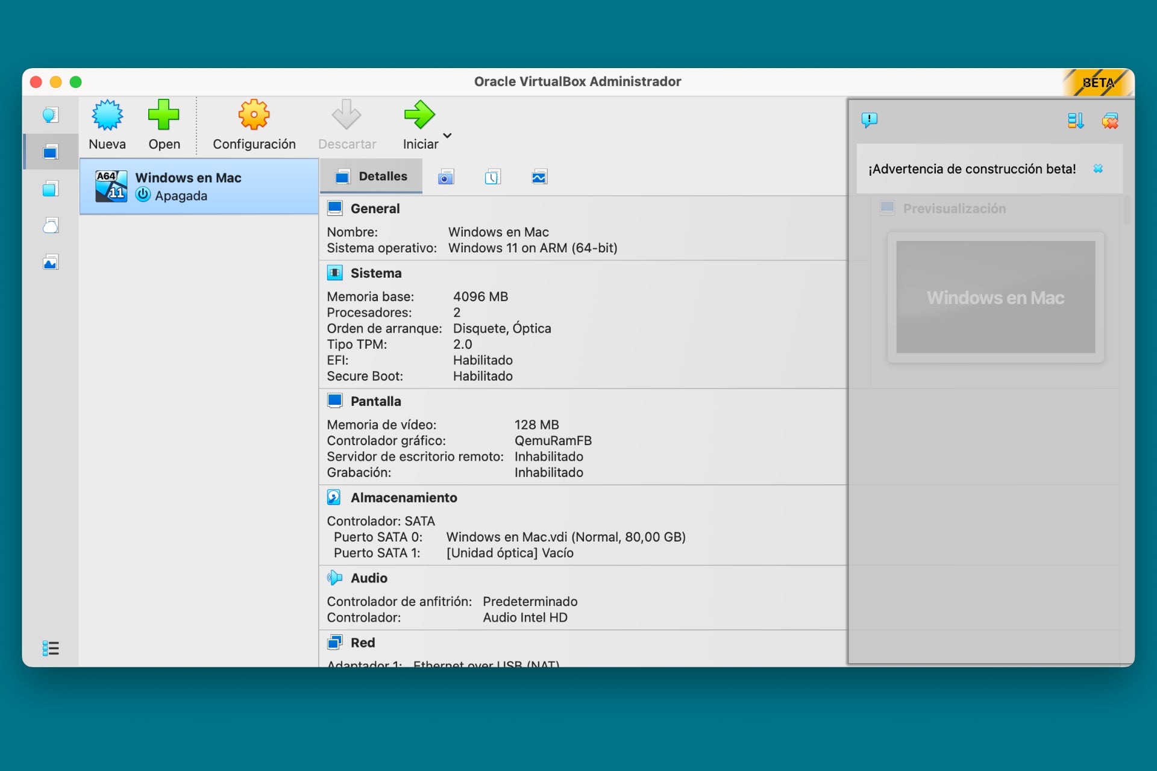This screenshot has height=771, width=1157.
Task: Click the Pantalla display icon
Action: [x=335, y=401]
